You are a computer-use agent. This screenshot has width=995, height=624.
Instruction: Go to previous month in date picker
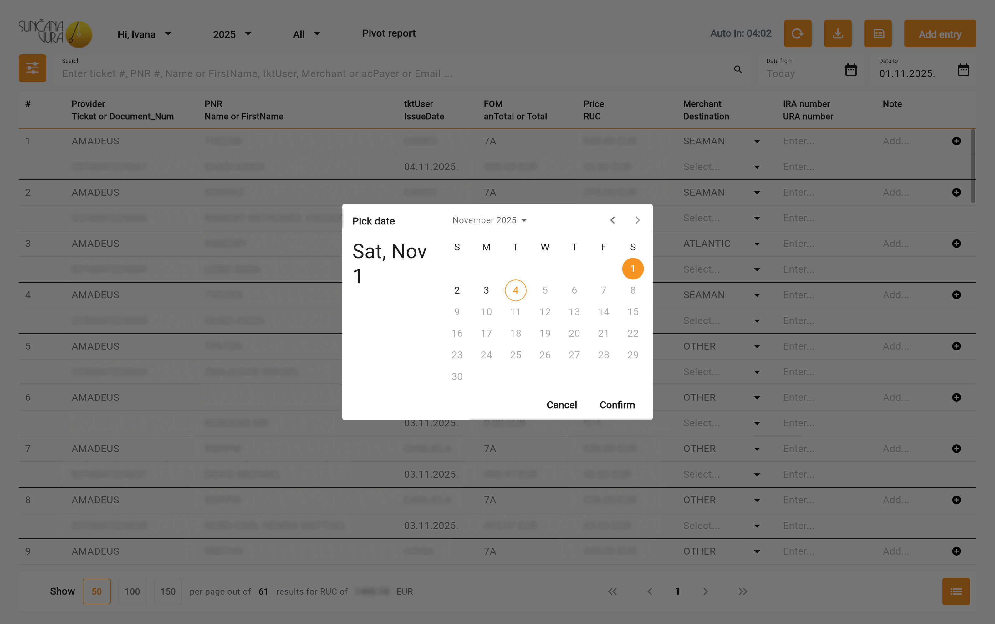click(612, 220)
